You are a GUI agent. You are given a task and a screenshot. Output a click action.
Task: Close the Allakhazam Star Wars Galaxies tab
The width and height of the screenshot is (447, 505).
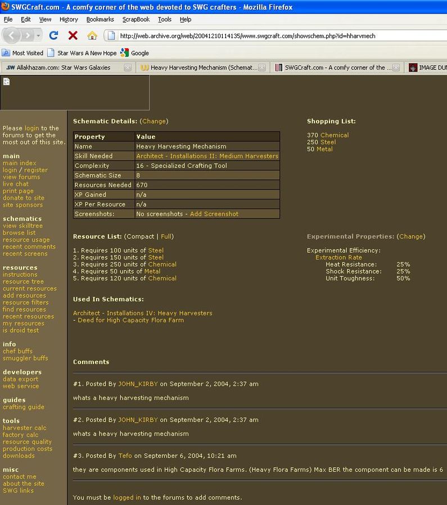128,67
